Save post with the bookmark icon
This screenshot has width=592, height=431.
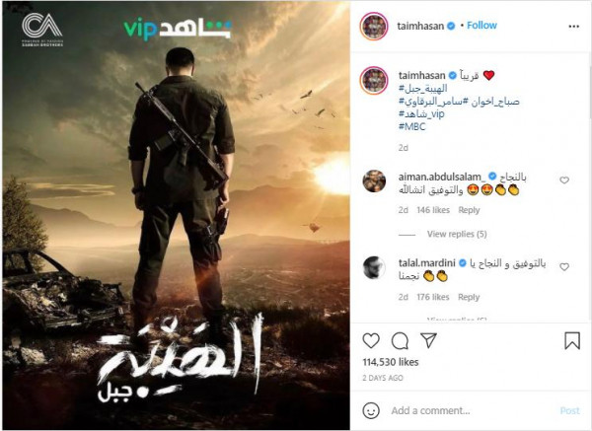pyautogui.click(x=572, y=341)
